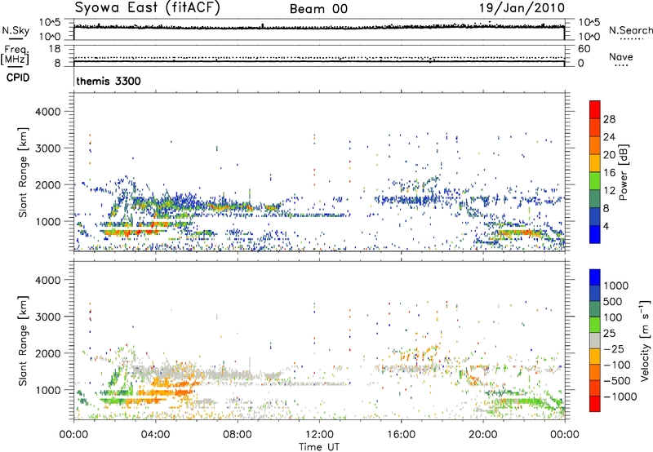The width and height of the screenshot is (653, 452).
Task: Click the '500' Velocity colorbar tick label
Action: click(x=613, y=301)
